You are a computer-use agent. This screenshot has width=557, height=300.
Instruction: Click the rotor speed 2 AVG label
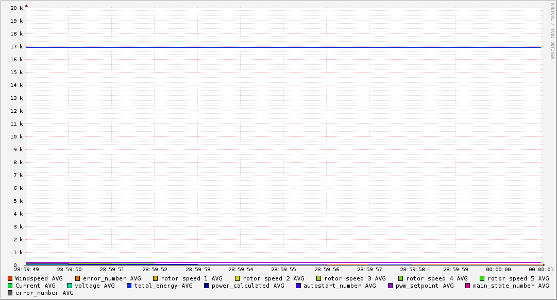273,278
